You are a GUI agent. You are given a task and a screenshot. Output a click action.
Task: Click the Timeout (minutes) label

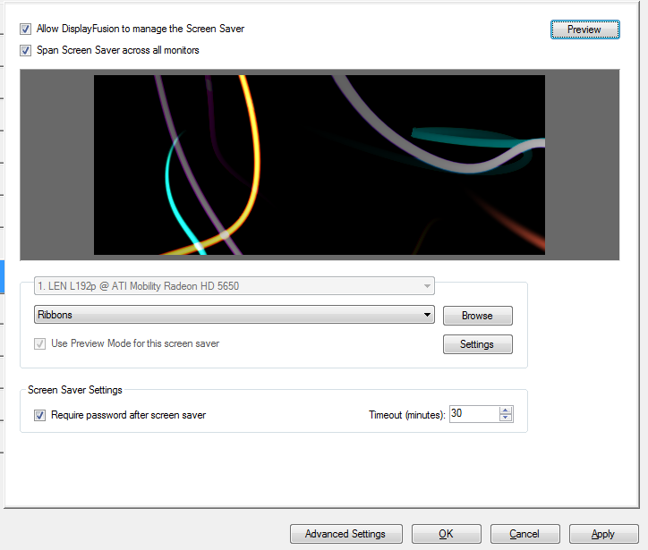coord(406,415)
